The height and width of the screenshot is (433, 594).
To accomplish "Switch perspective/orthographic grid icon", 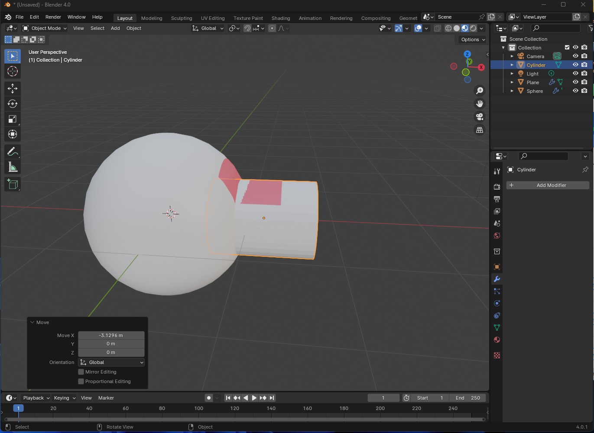I will pos(480,130).
